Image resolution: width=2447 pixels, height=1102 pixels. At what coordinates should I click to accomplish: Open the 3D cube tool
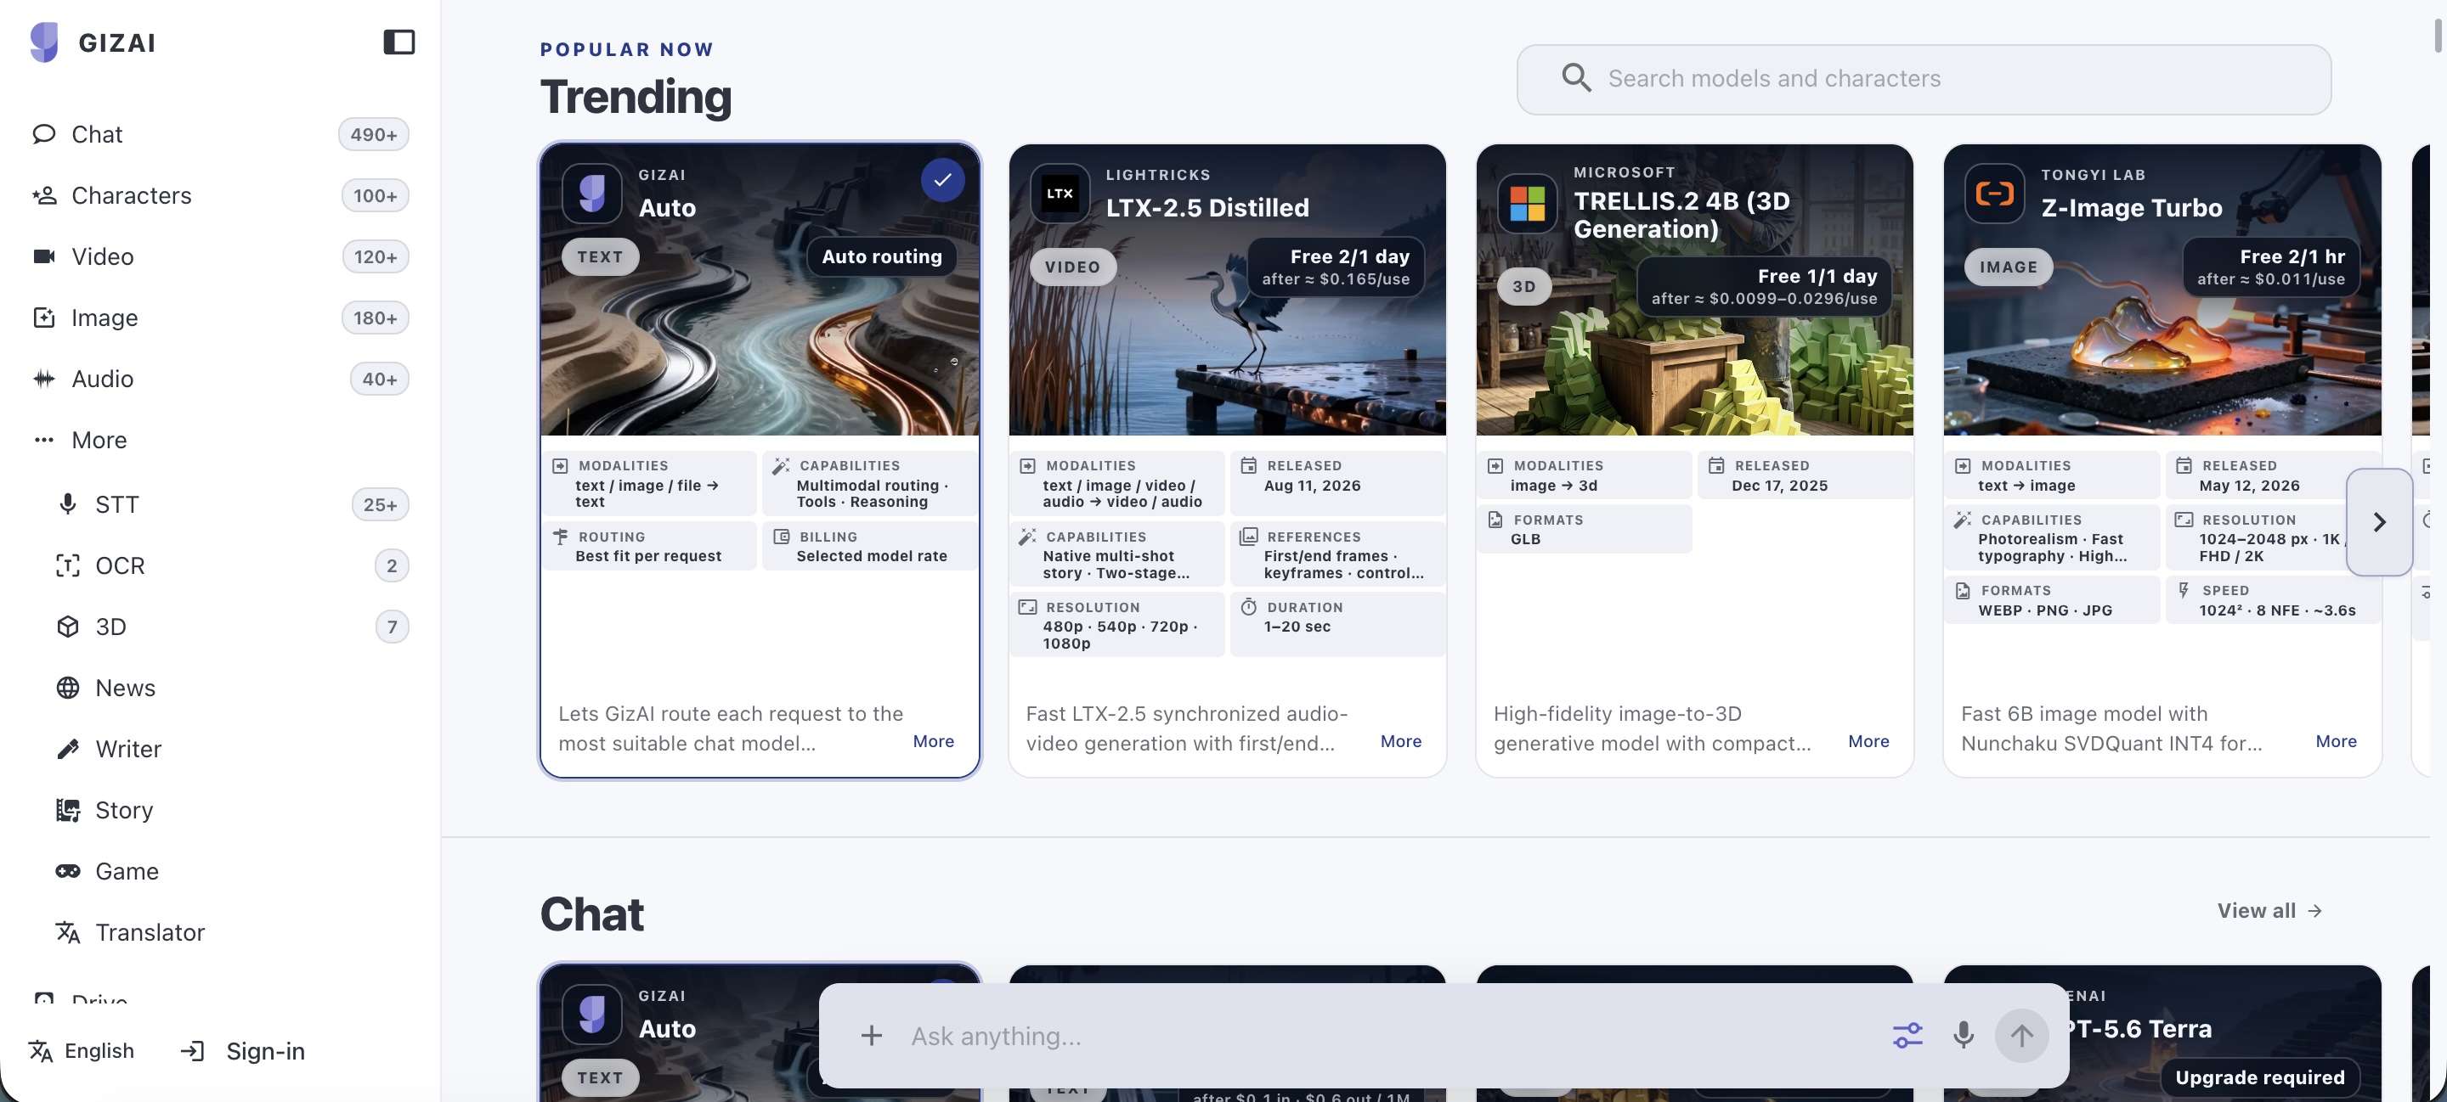[232, 627]
